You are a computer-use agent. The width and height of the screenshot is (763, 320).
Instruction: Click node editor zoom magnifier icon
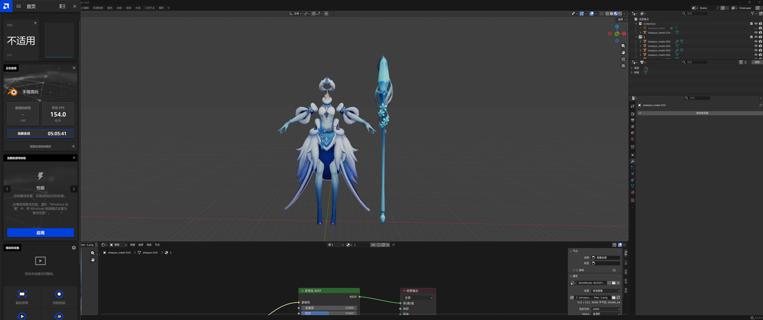pyautogui.click(x=93, y=253)
